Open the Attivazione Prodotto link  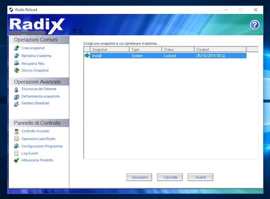click(37, 160)
